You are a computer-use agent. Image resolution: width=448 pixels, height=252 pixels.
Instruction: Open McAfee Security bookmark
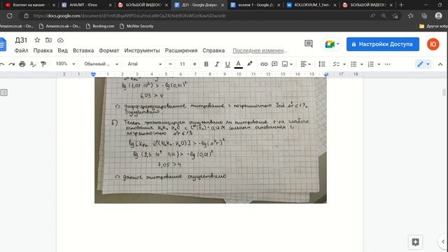pos(136,26)
